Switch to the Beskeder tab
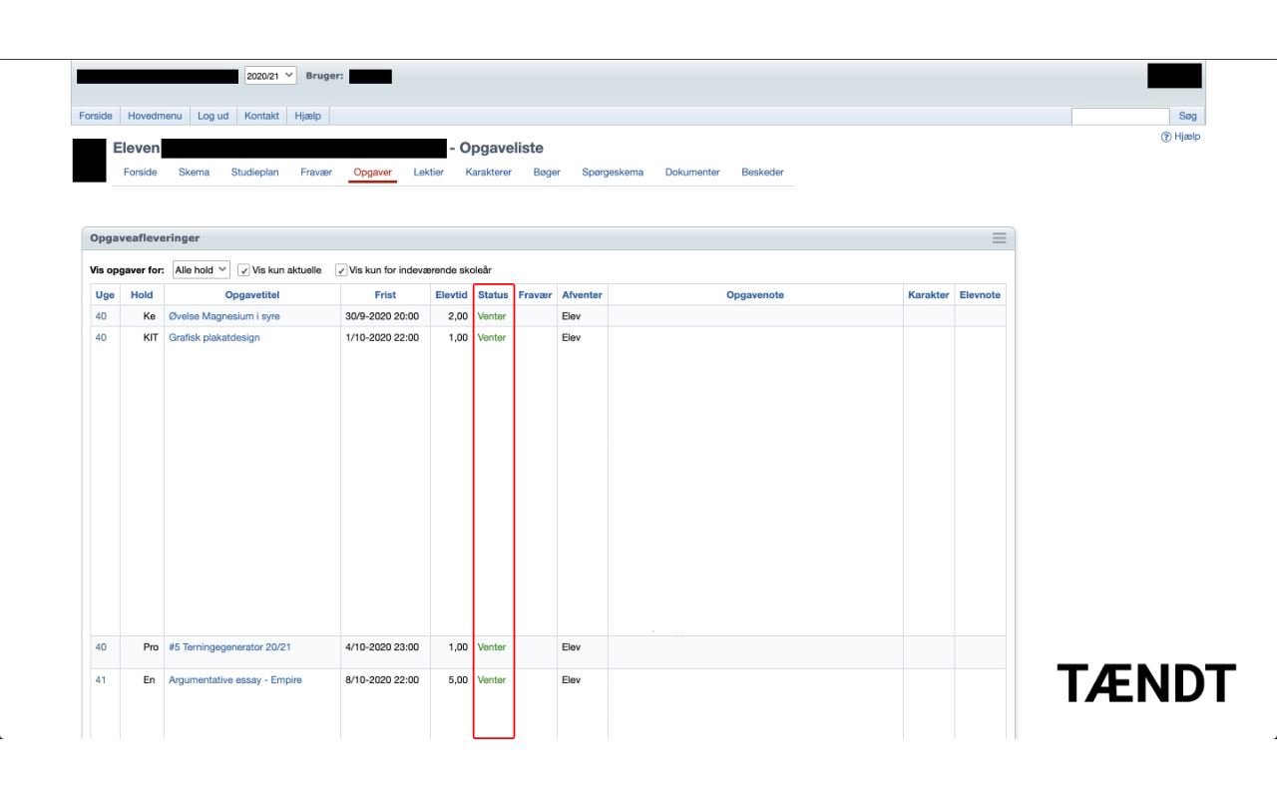The image size is (1277, 798). 762,172
